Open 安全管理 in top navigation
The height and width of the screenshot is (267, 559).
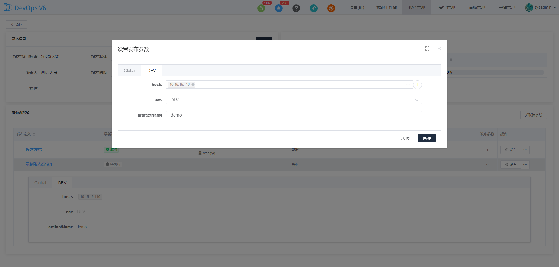click(x=447, y=7)
